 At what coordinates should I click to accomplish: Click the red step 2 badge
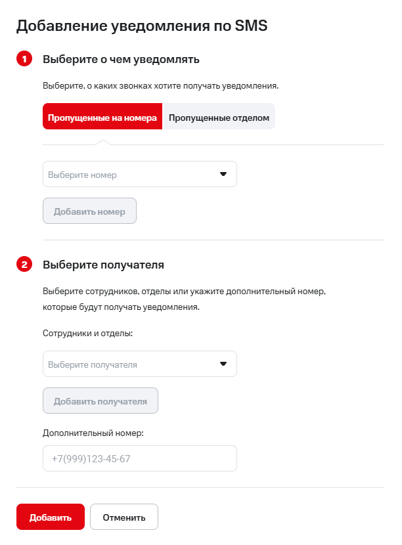click(x=24, y=265)
